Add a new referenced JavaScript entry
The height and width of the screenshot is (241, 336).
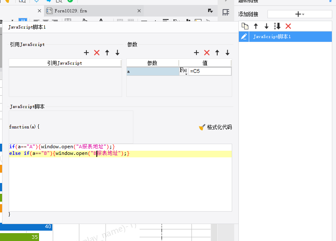pos(86,53)
